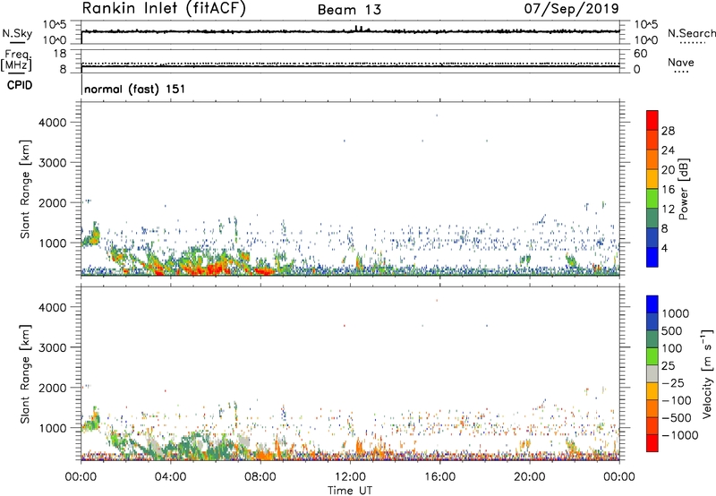This screenshot has height=496, width=716.
Task: Pick the light green 12–16 dB power swatch
Action: click(x=652, y=199)
